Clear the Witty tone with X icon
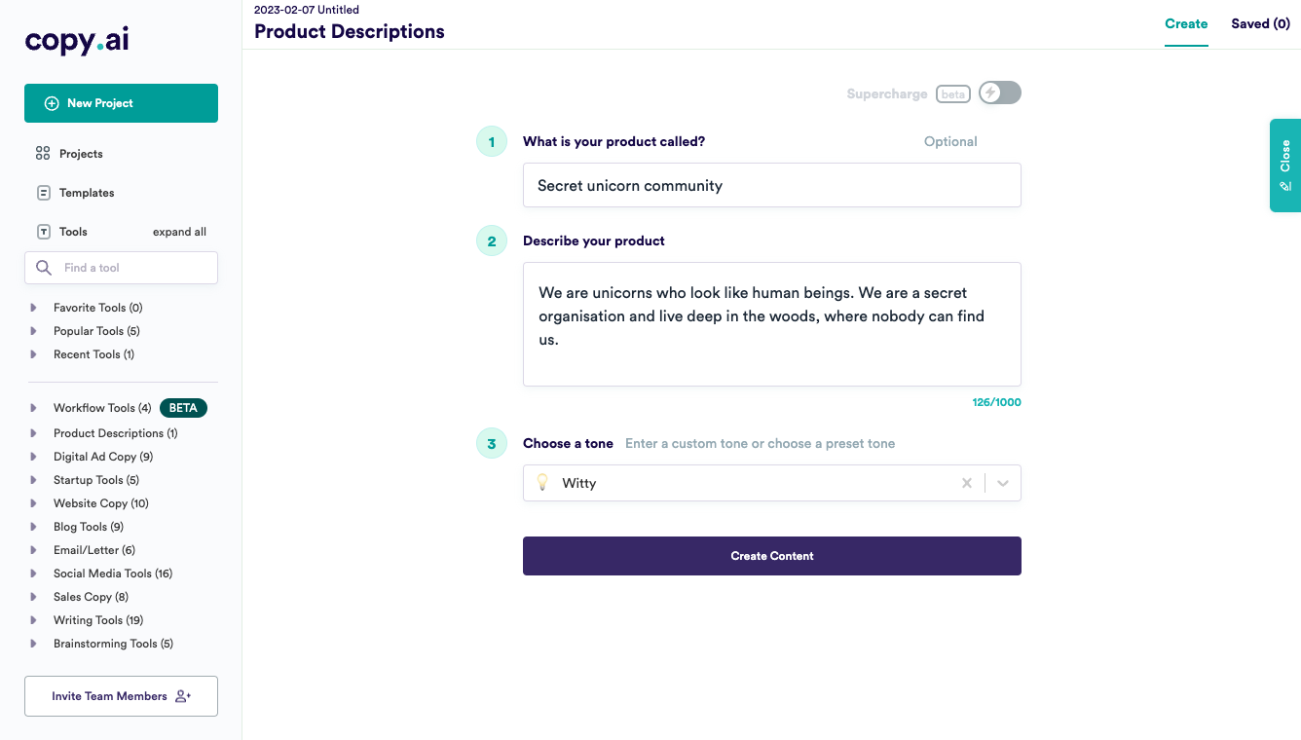 tap(967, 483)
